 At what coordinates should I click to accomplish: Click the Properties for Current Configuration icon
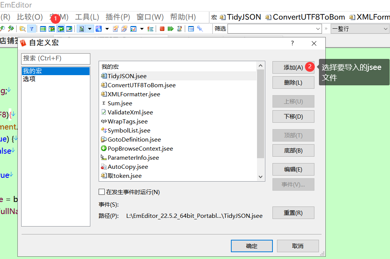pyautogui.click(x=116, y=29)
